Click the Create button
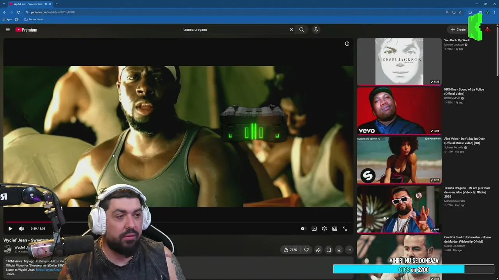This screenshot has width=499, height=280. click(458, 30)
